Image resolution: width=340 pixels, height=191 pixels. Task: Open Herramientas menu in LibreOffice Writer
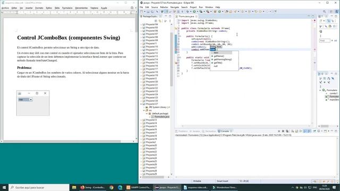click(x=81, y=8)
